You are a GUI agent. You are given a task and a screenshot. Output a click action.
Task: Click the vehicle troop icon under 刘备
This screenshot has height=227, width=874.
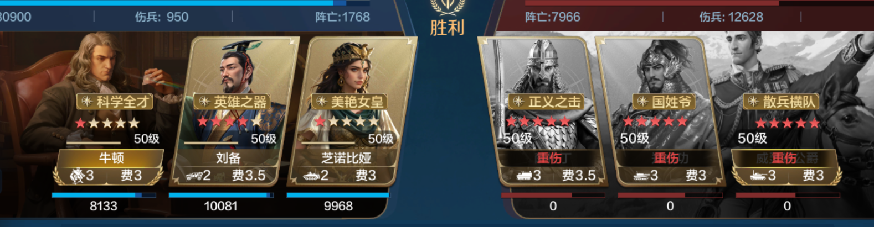[194, 176]
